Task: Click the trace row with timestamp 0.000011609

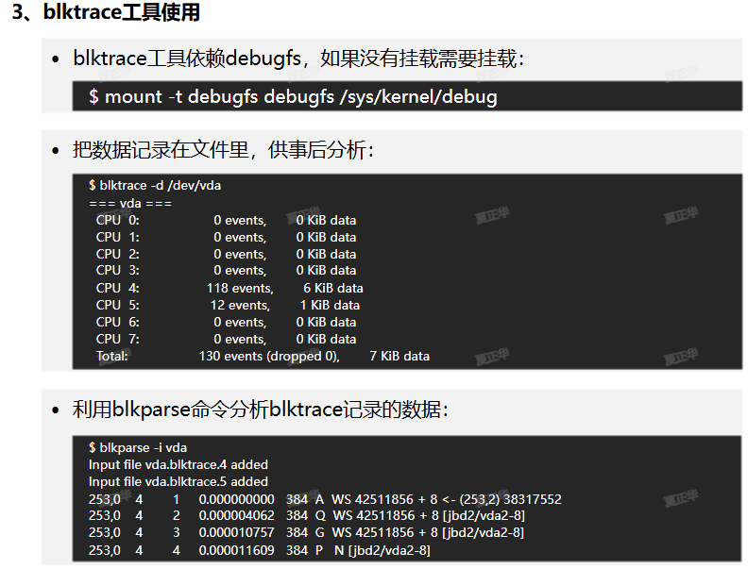Action: click(260, 550)
